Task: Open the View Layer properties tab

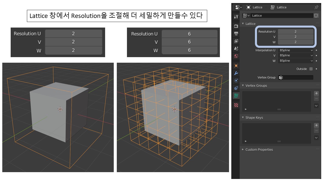Action: pyautogui.click(x=236, y=40)
